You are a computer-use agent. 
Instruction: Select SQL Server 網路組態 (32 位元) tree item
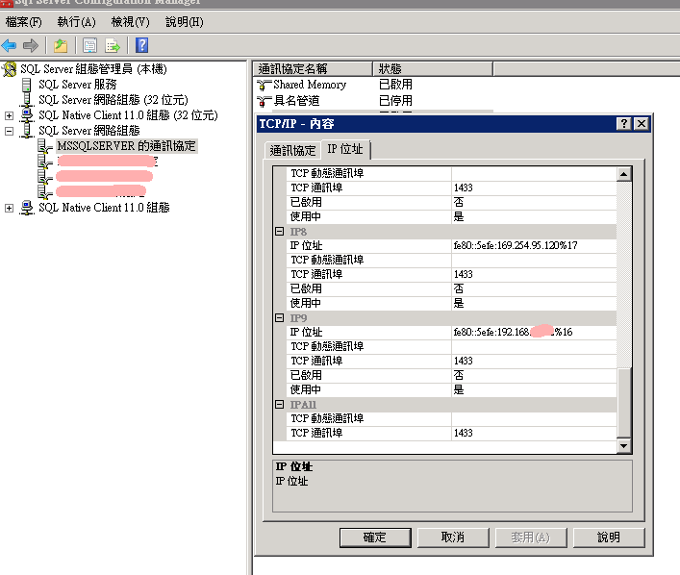113,100
